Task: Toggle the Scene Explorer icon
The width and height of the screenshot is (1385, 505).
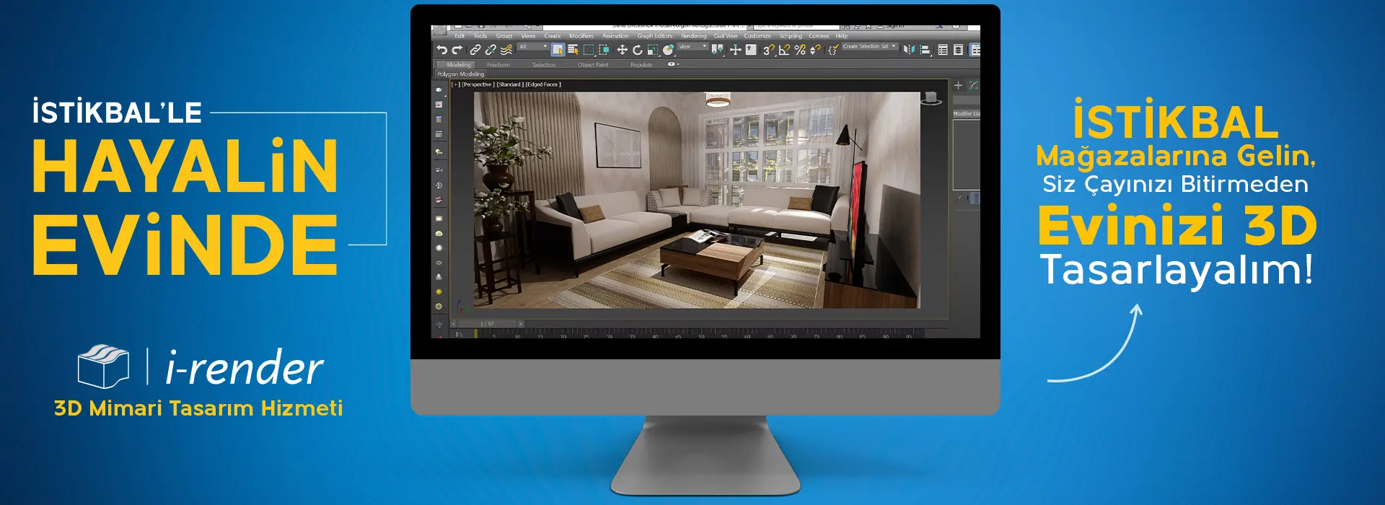Action: click(943, 50)
